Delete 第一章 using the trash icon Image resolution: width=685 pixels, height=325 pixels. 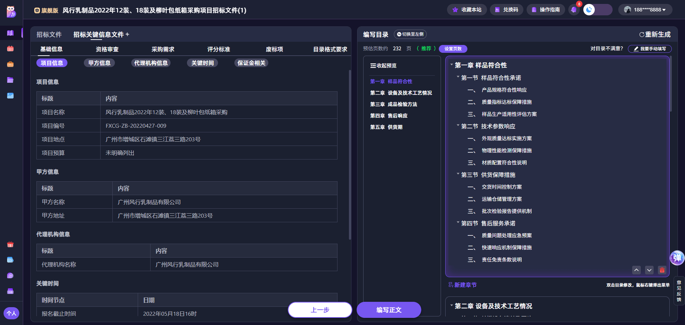[662, 270]
